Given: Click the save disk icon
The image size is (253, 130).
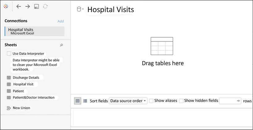Looking at the screenshot, I should [x=36, y=6].
